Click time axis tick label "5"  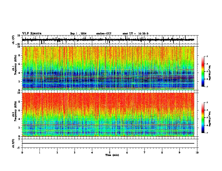click(110, 153)
